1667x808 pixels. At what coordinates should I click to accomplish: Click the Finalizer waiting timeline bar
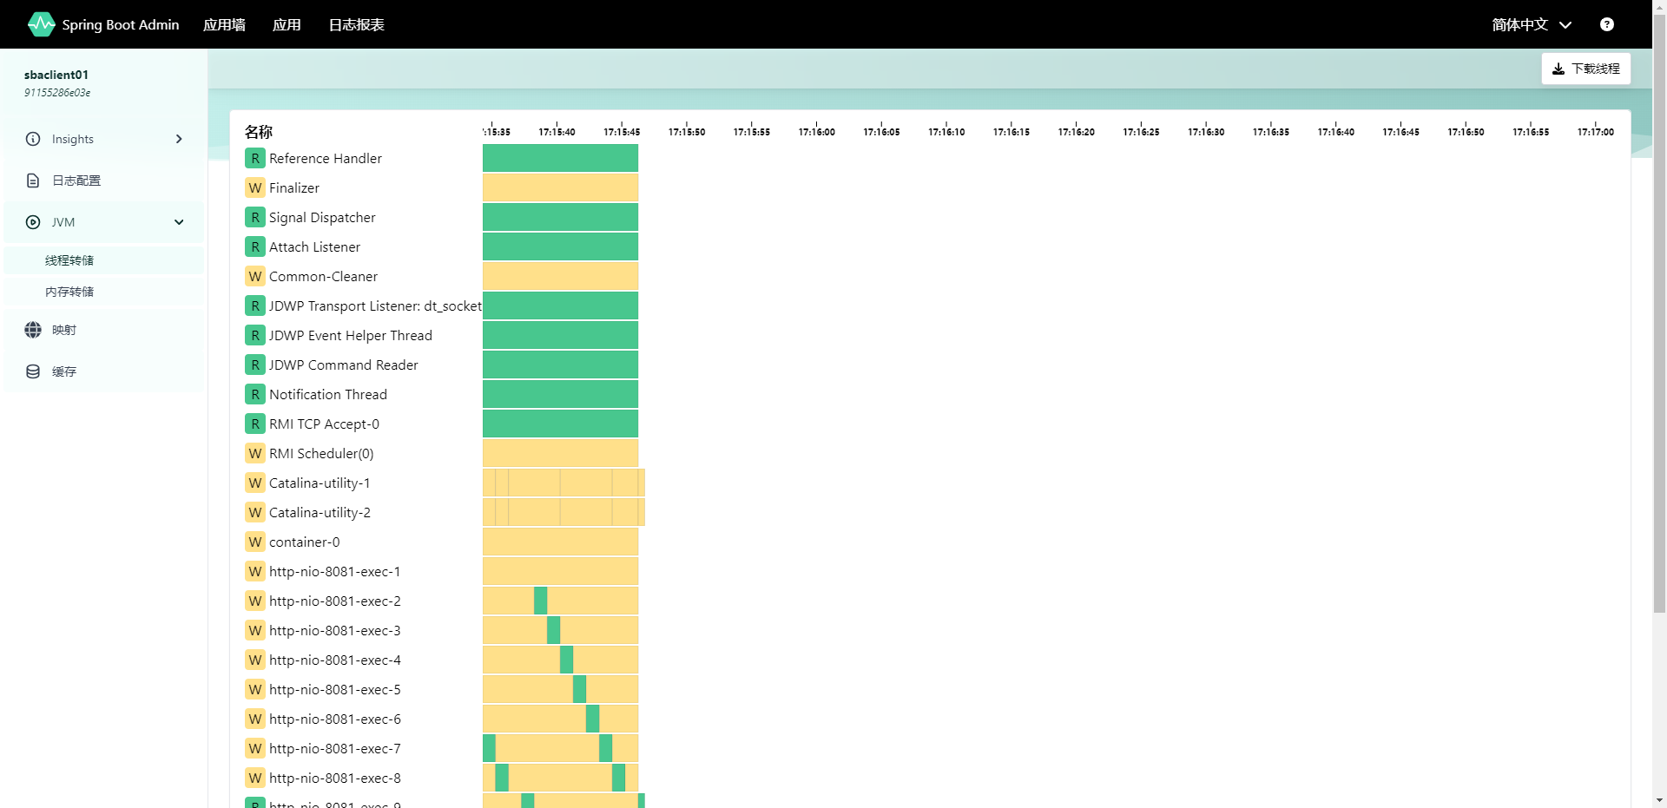tap(560, 187)
